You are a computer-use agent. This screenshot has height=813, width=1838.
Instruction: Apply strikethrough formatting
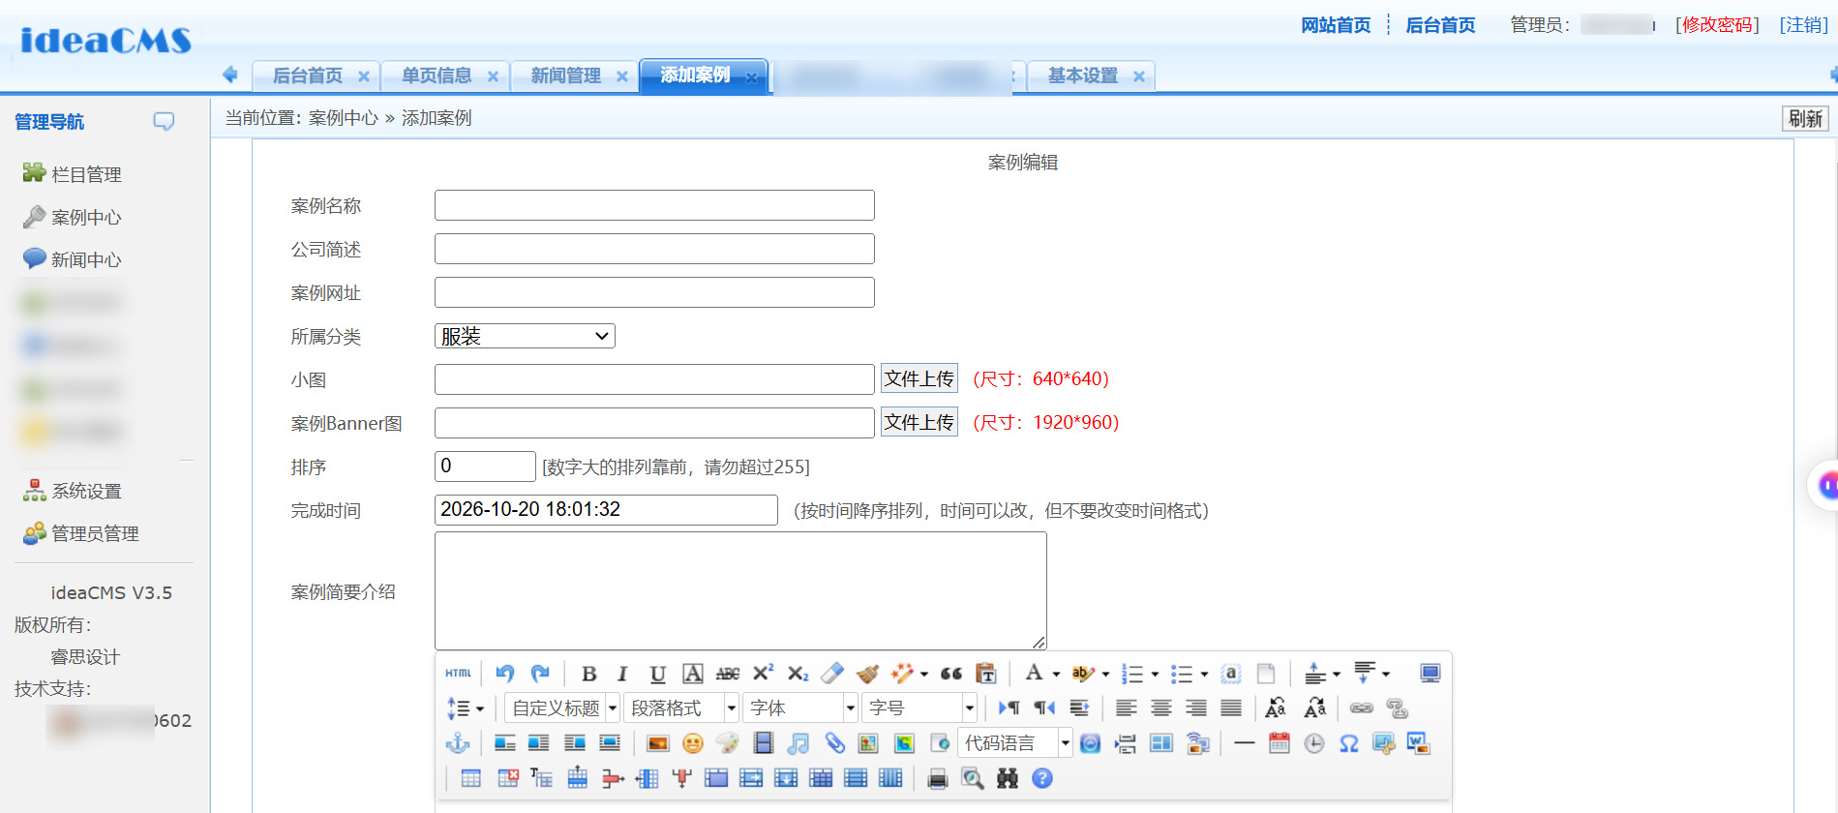(x=728, y=674)
